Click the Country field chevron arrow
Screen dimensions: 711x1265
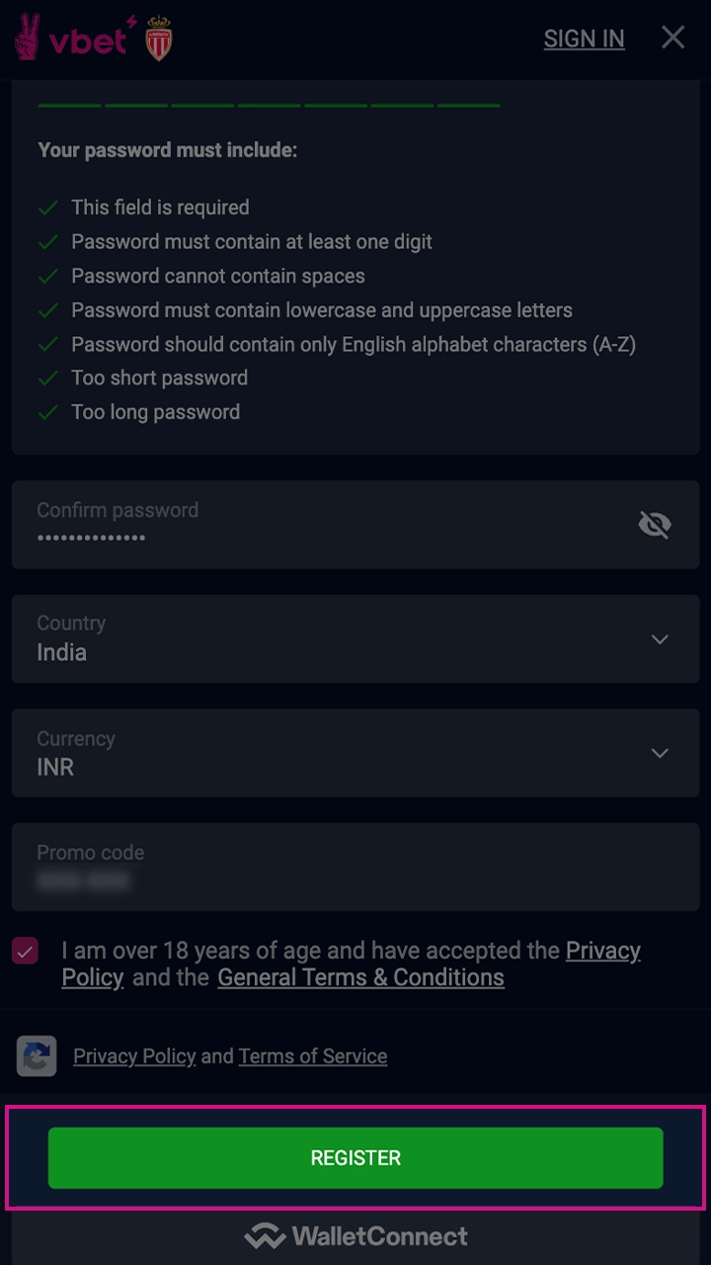(660, 639)
